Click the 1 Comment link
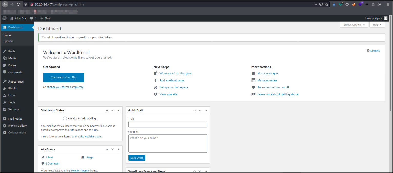Image resolution: width=393 pixels, height=173 pixels. coord(53,164)
